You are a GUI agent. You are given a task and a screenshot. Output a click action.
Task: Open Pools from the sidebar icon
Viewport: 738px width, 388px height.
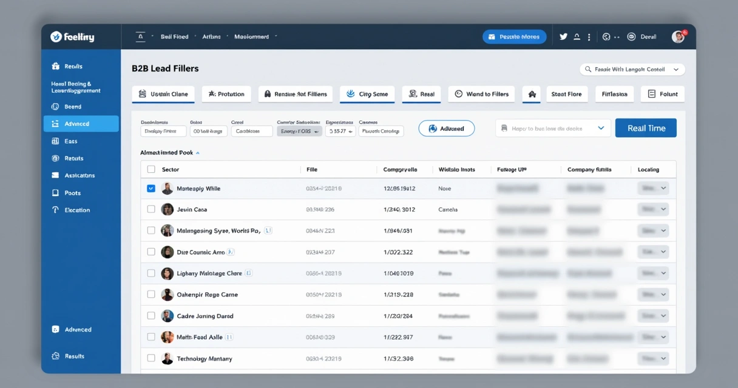pyautogui.click(x=56, y=193)
